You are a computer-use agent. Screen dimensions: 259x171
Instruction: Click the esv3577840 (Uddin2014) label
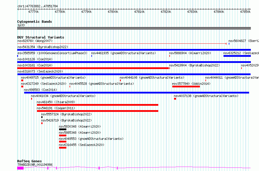(x=191, y=84)
